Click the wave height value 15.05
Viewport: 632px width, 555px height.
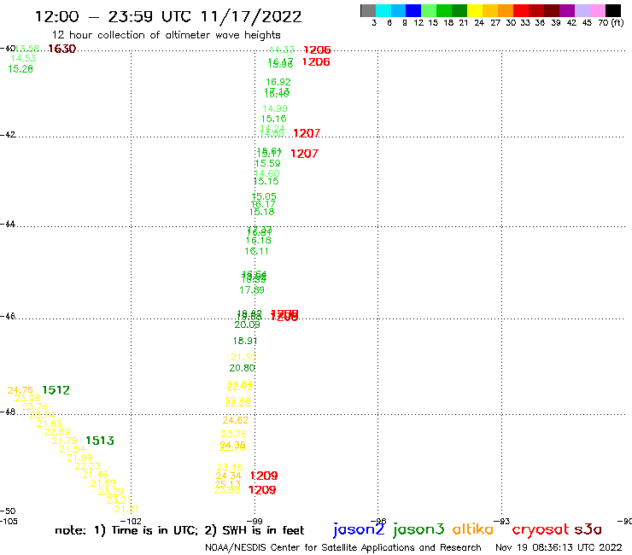(x=264, y=196)
